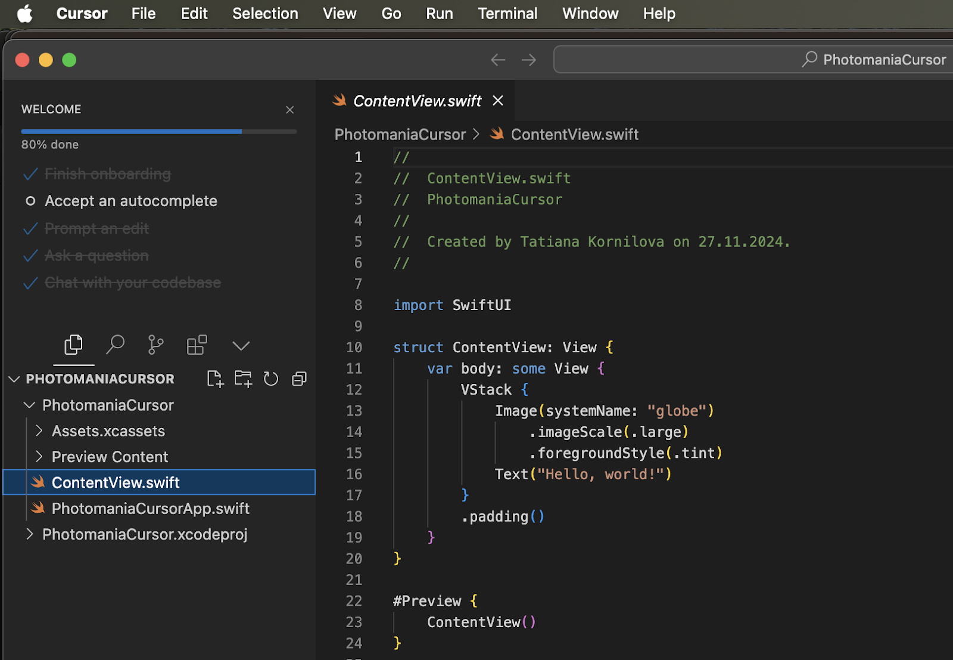
Task: Open the Source Control branch icon
Action: (x=155, y=345)
